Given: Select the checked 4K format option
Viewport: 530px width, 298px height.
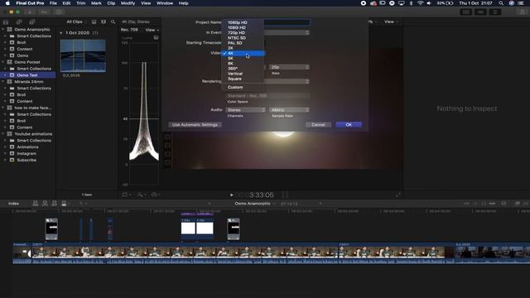Looking at the screenshot, I should point(243,53).
